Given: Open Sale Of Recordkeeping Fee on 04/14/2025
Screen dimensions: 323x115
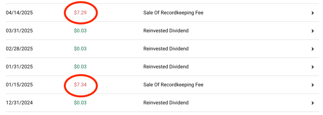Looking at the screenshot, I should tap(173, 13).
